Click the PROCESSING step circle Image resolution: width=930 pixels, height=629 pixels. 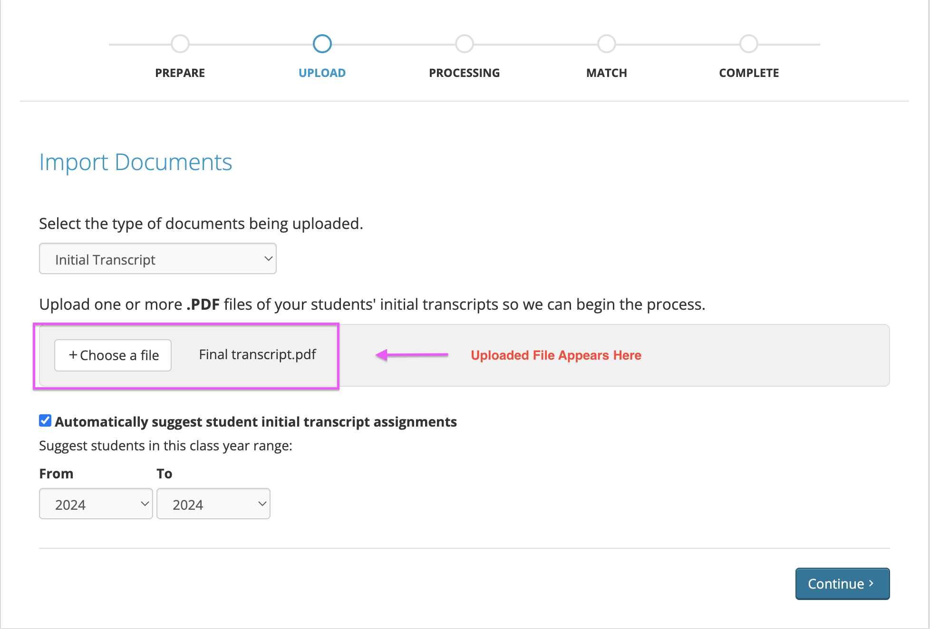(465, 44)
